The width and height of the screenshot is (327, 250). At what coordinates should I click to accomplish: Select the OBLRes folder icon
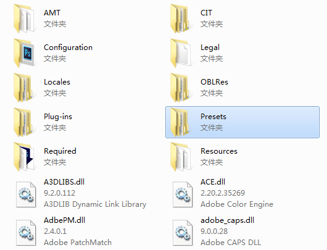[181, 88]
